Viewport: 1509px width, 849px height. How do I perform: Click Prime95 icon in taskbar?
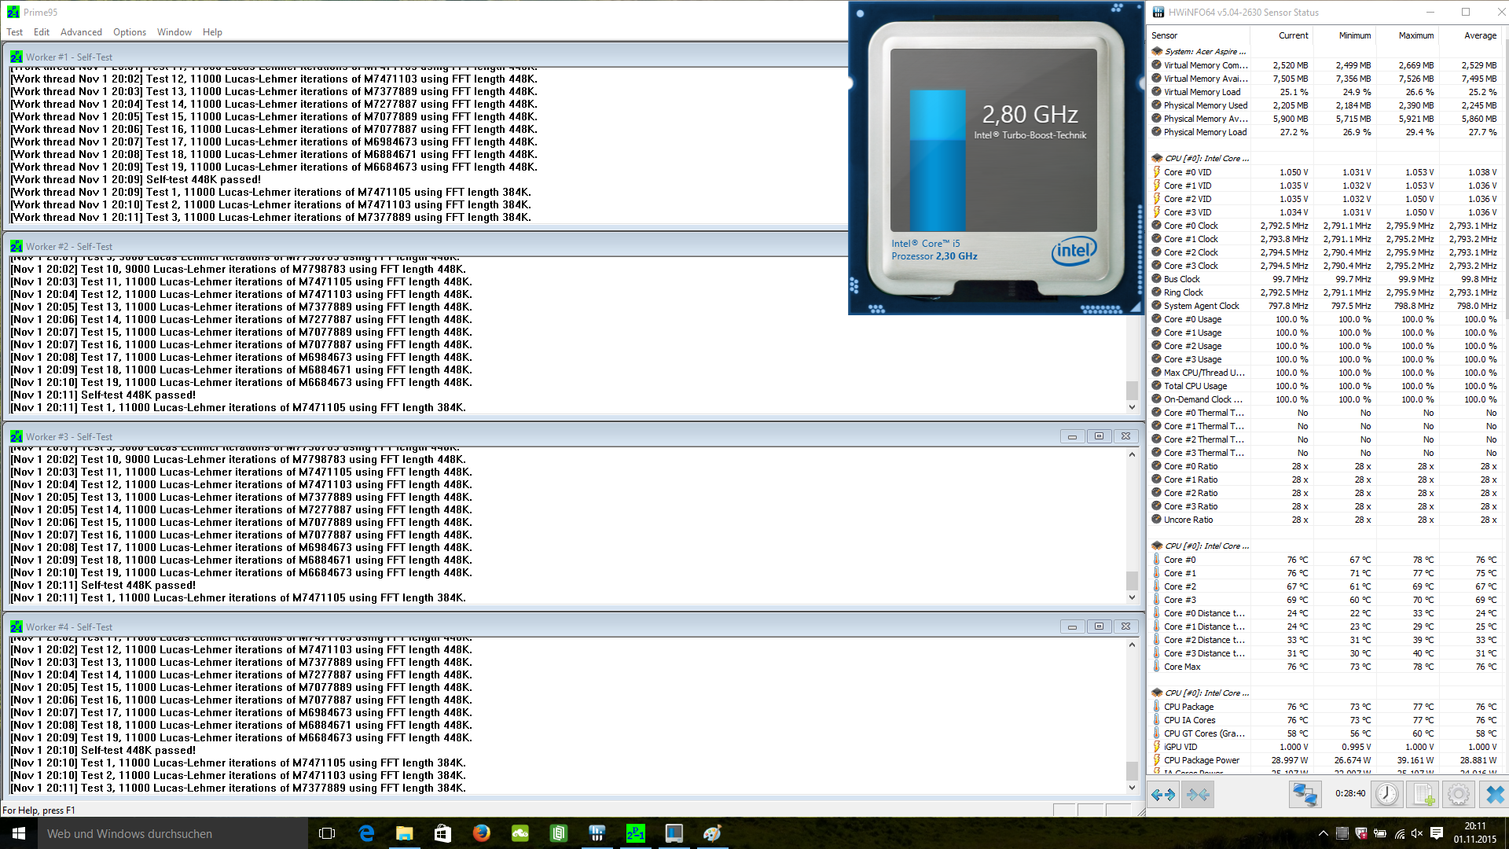point(635,833)
